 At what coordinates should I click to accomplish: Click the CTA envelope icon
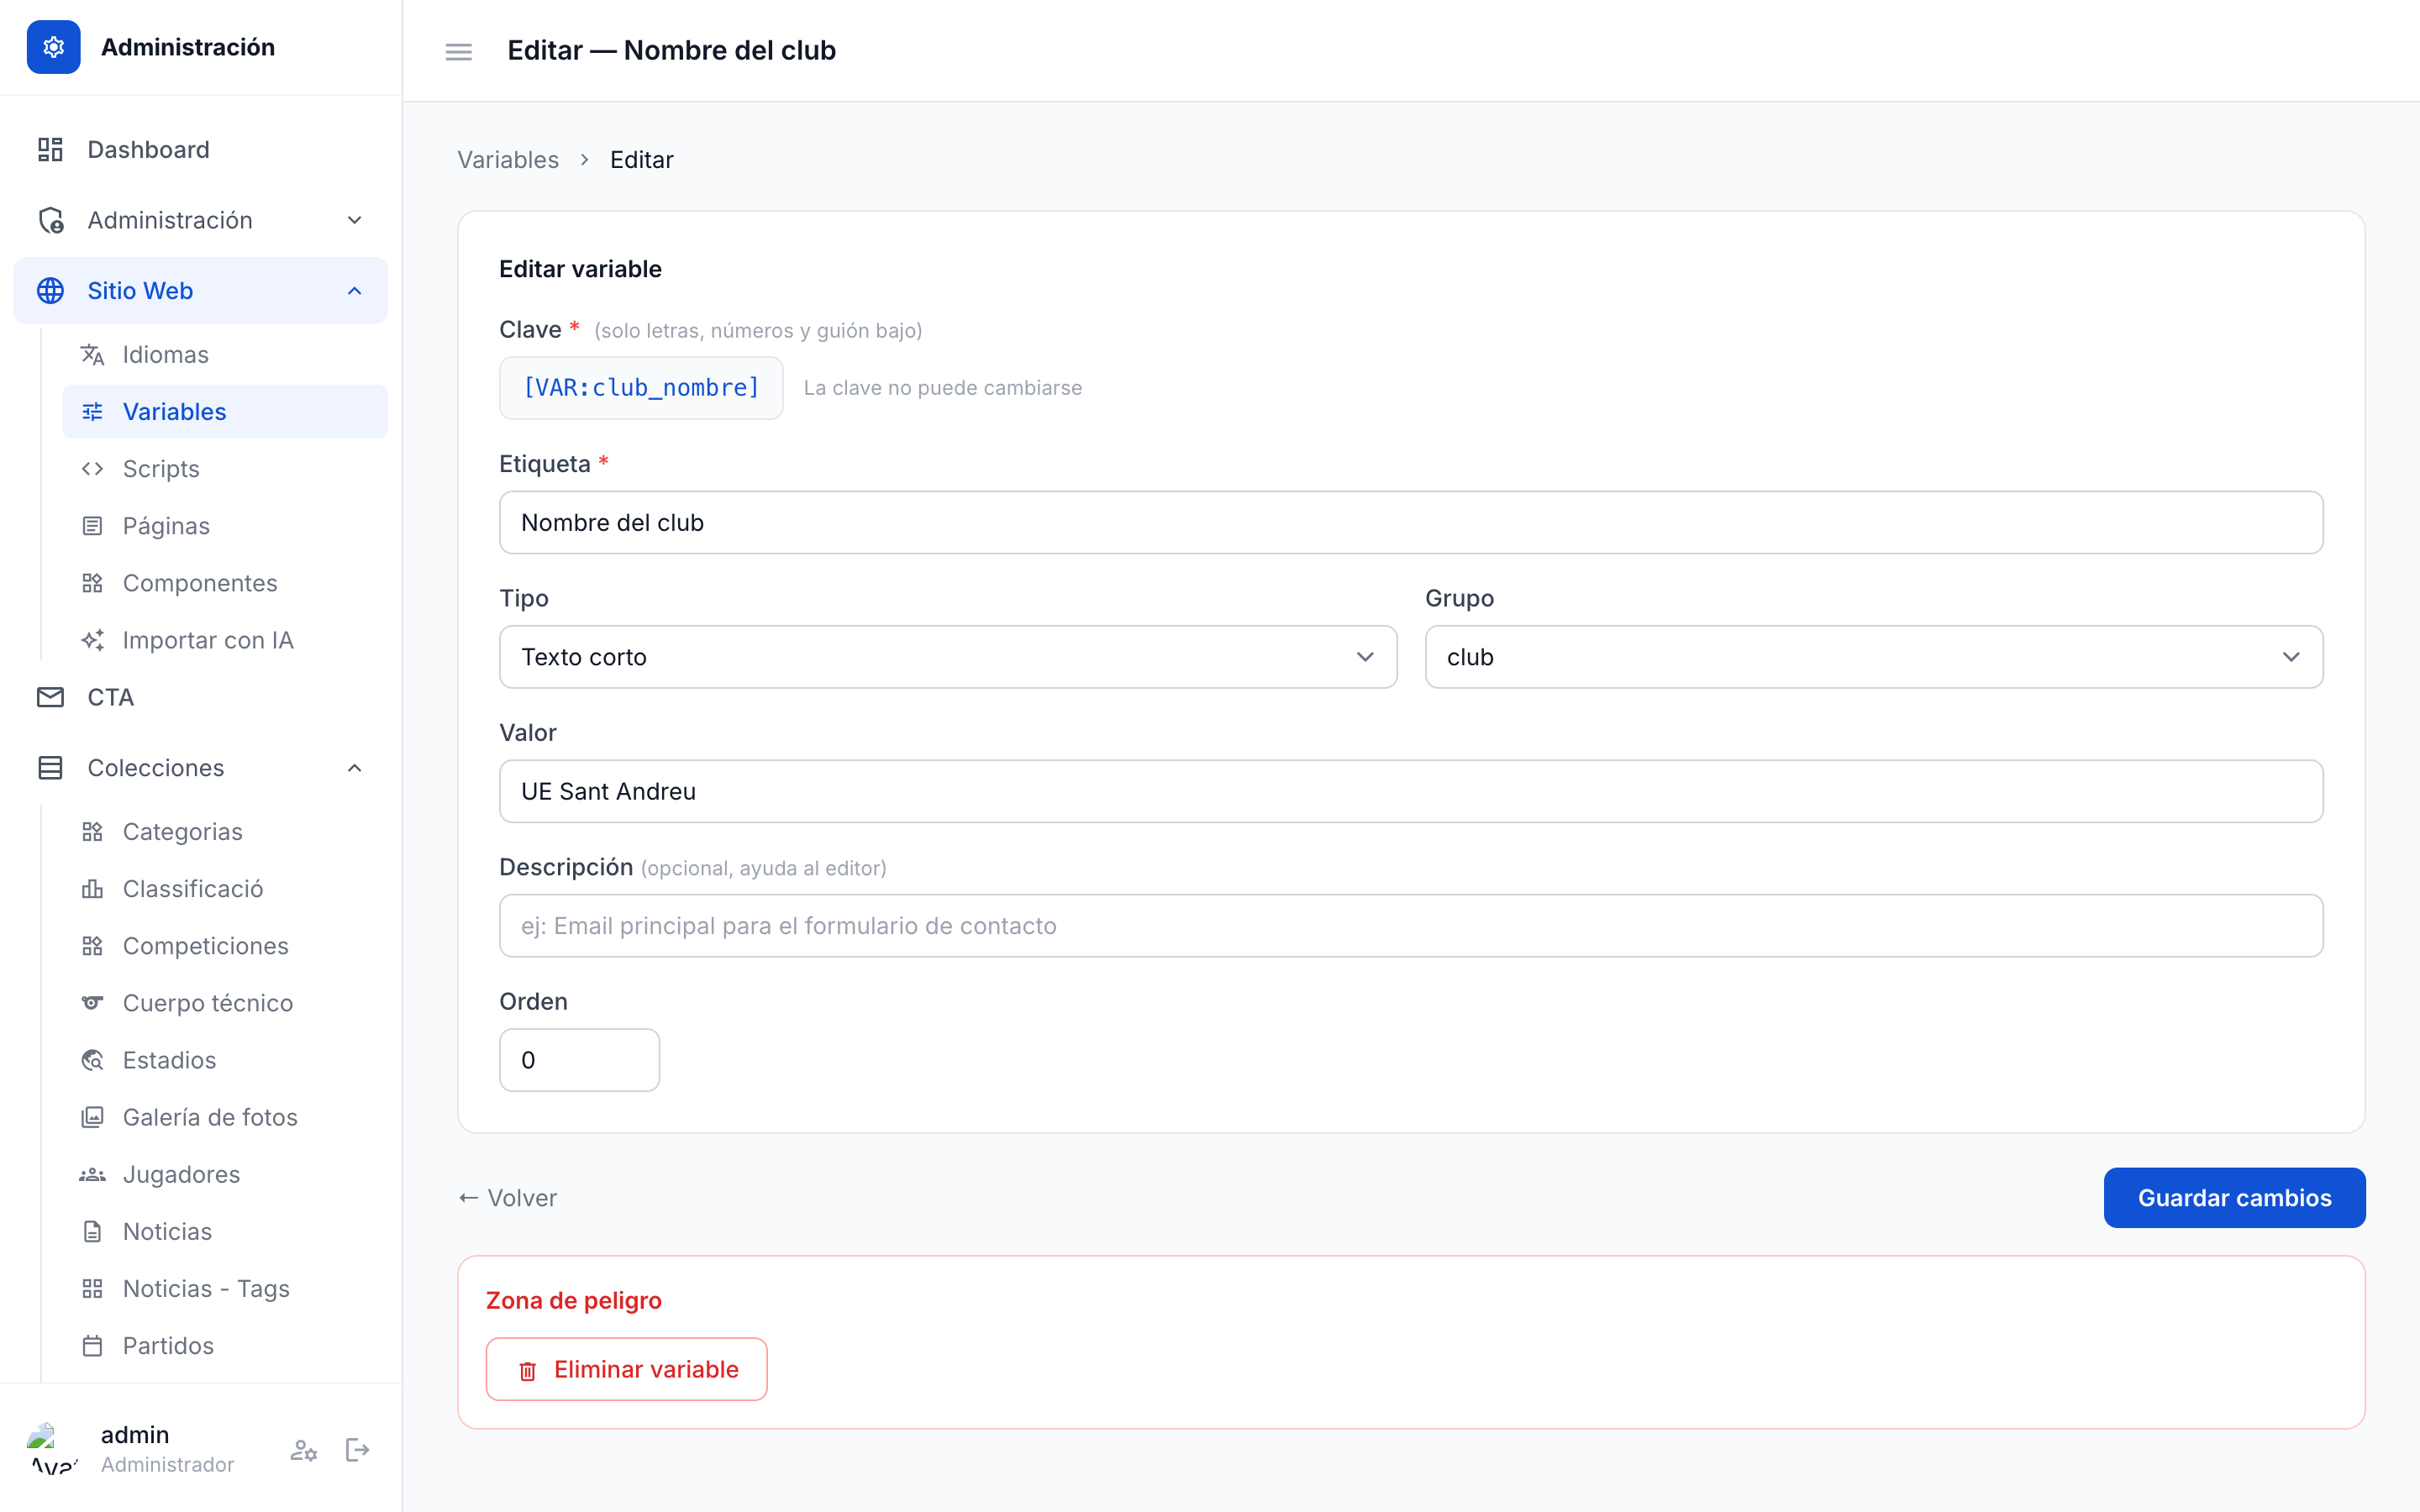point(50,697)
